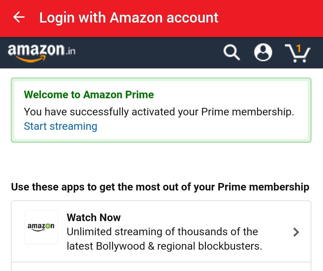Open search with the magnifier icon
Image resolution: width=323 pixels, height=271 pixels.
coord(232,52)
